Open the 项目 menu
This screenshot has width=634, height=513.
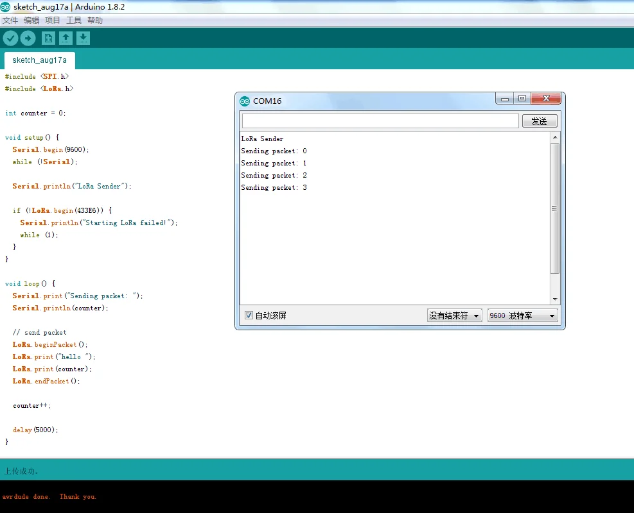[53, 20]
